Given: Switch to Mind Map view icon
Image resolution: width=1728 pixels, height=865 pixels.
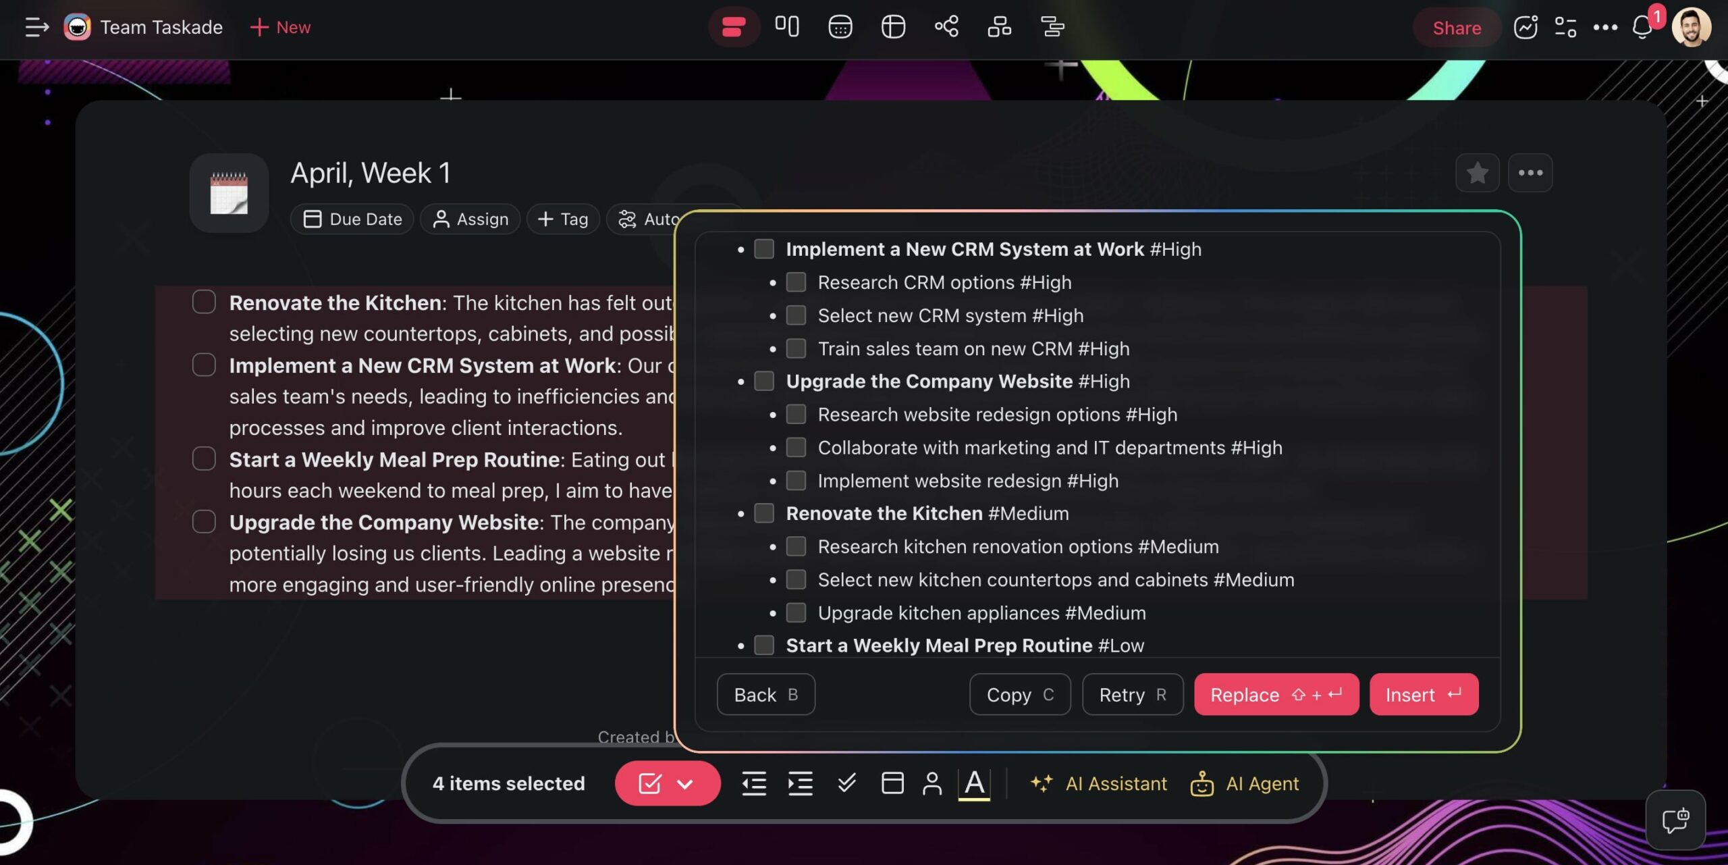Looking at the screenshot, I should coord(946,27).
